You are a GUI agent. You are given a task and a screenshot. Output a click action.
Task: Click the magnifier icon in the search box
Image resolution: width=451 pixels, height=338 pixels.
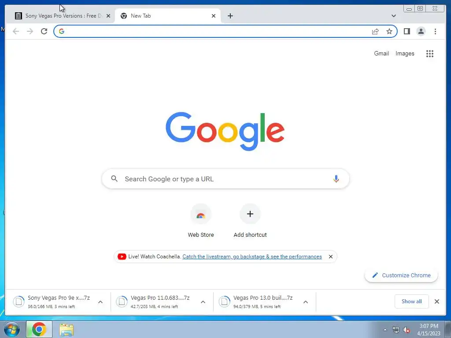pos(114,179)
